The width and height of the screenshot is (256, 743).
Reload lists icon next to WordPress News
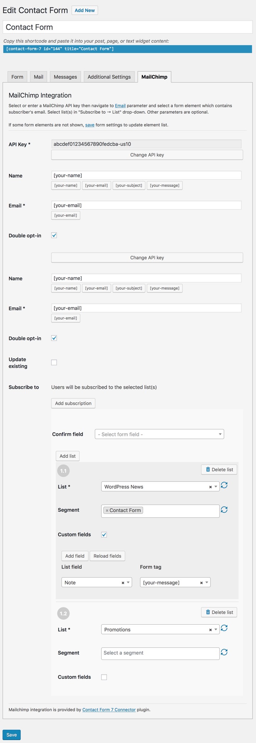coord(224,485)
